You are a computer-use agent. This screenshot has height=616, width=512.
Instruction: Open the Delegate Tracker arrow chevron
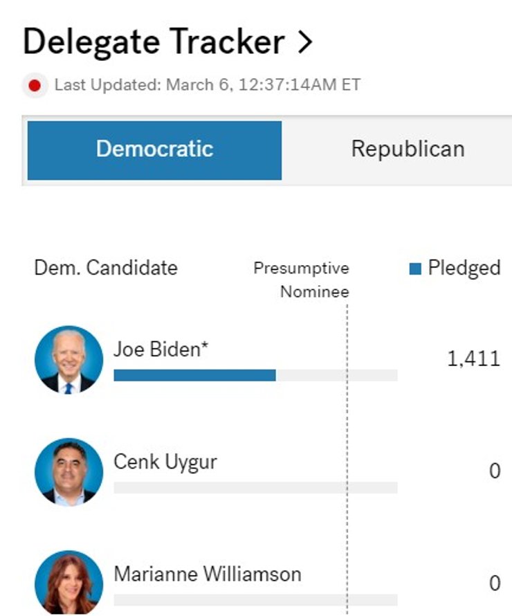point(304,43)
